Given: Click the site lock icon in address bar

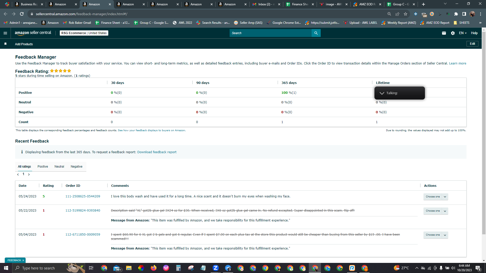Looking at the screenshot, I should click(x=32, y=14).
